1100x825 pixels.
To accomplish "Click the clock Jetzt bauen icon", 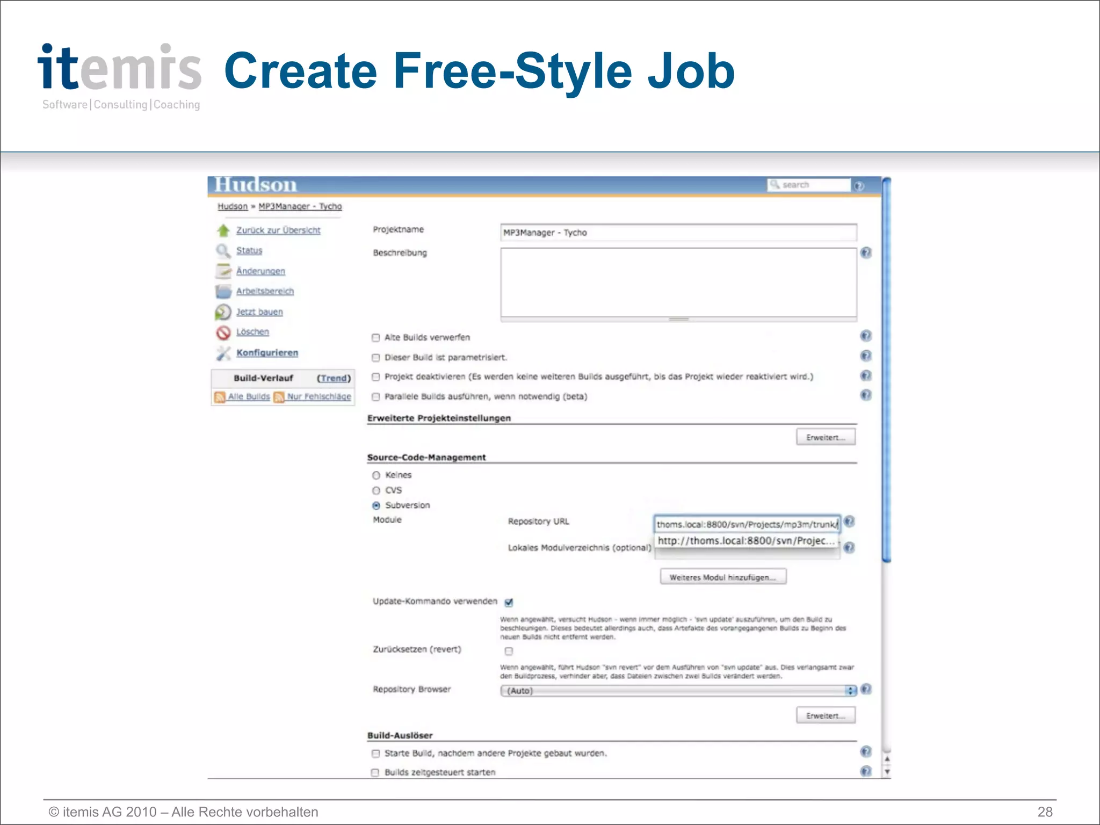I will pos(223,312).
